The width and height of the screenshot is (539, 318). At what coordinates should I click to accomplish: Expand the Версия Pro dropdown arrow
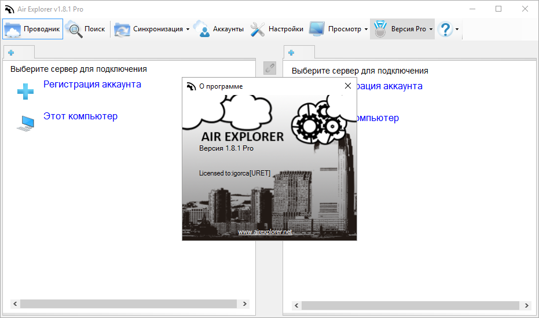[x=431, y=29]
